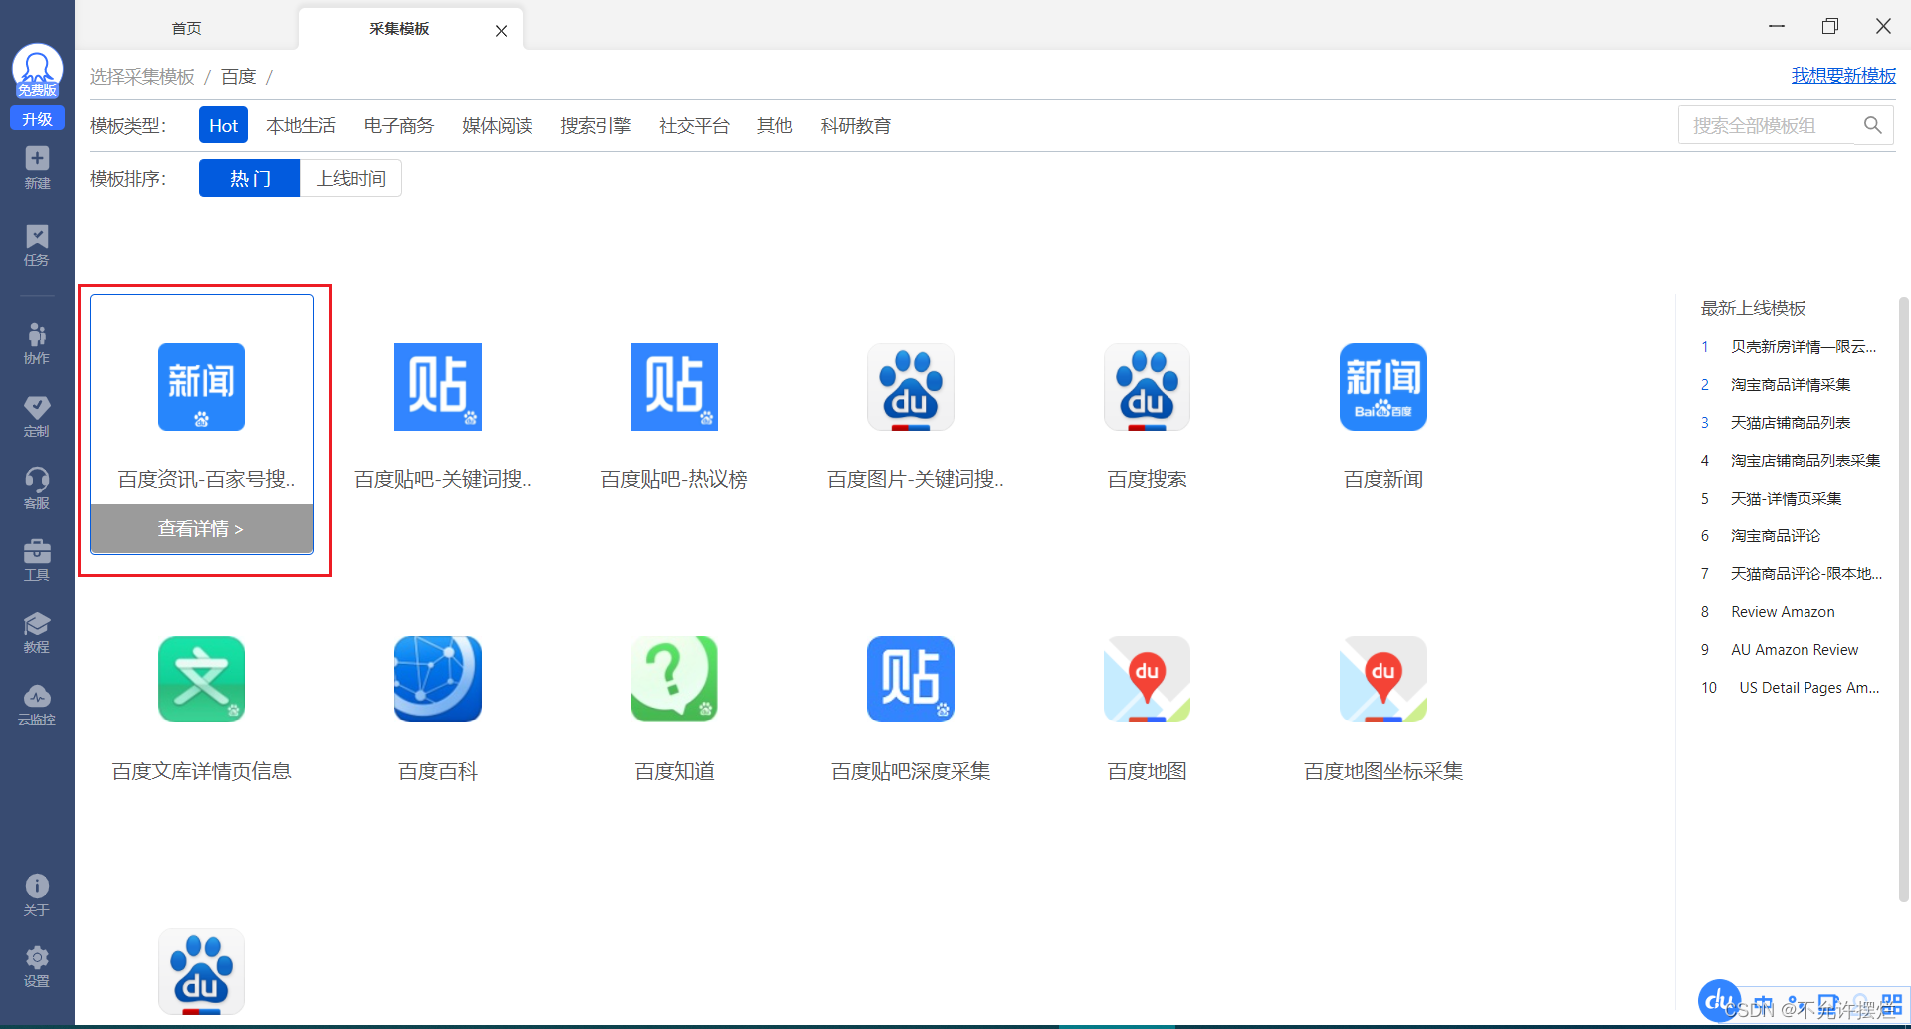Click 选择采集模板 breadcrumb link
The image size is (1911, 1029).
pos(142,77)
